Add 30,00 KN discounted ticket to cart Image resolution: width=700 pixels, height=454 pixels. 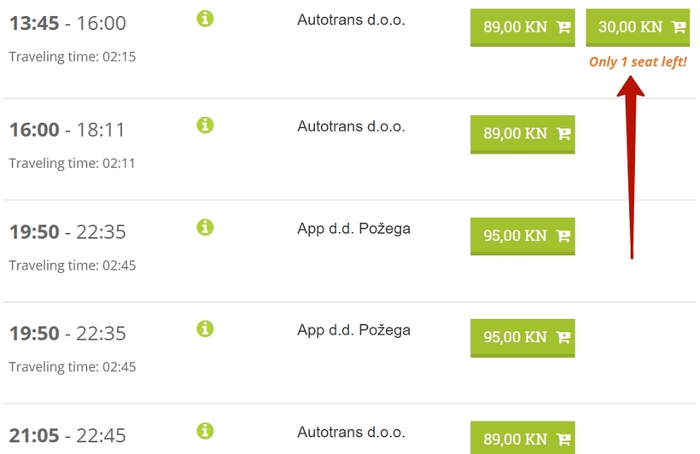click(638, 27)
